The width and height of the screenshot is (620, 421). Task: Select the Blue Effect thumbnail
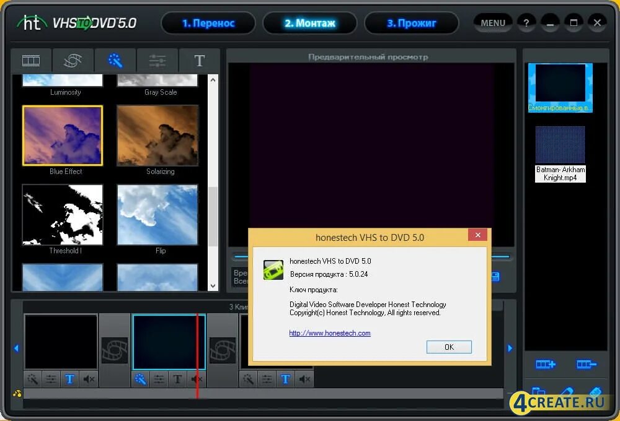pyautogui.click(x=63, y=136)
